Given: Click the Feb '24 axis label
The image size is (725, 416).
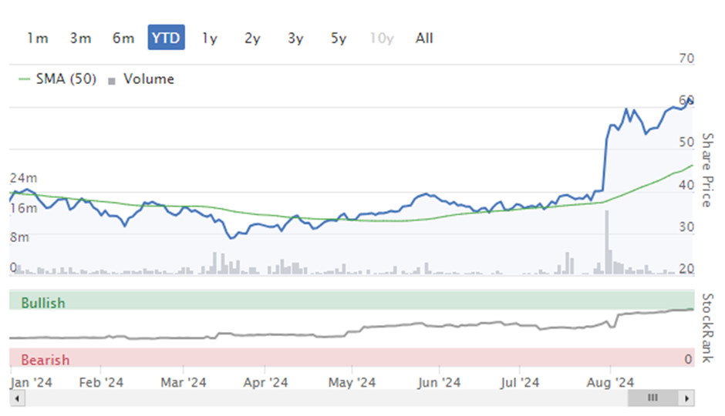Looking at the screenshot, I should (101, 382).
